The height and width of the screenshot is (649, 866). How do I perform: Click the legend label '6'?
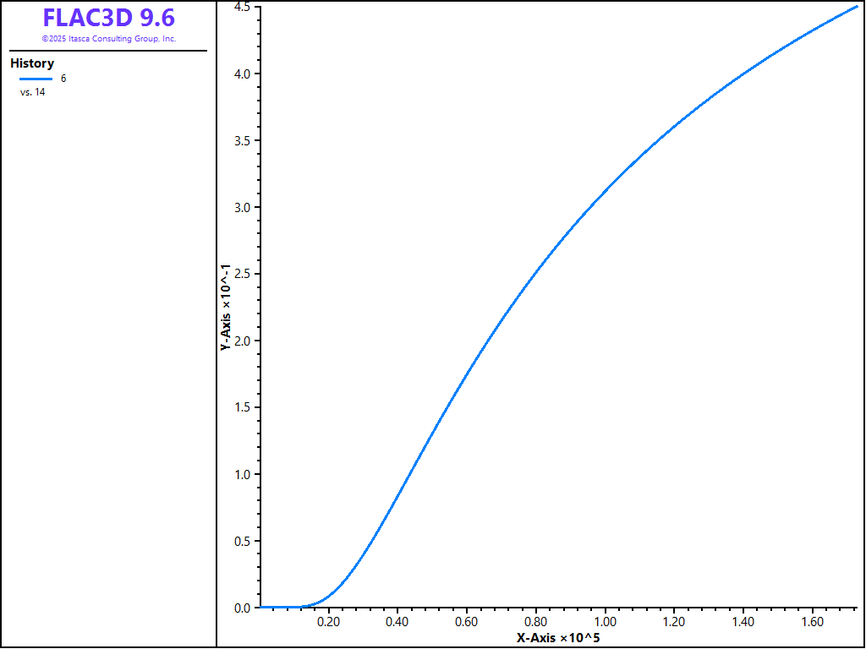[63, 79]
